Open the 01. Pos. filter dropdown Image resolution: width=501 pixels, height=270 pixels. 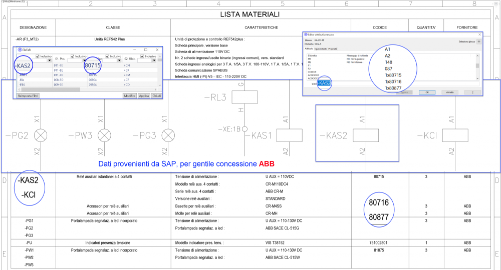point(84,60)
